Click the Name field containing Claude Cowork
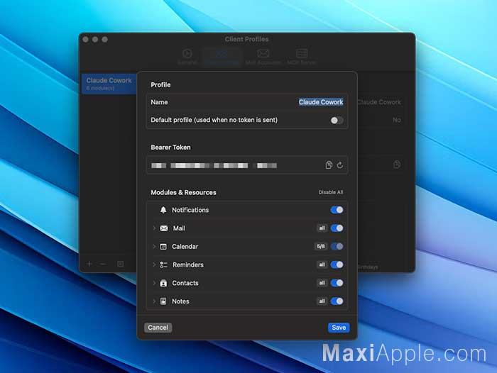Viewport: 497px width, 373px height. [321, 102]
